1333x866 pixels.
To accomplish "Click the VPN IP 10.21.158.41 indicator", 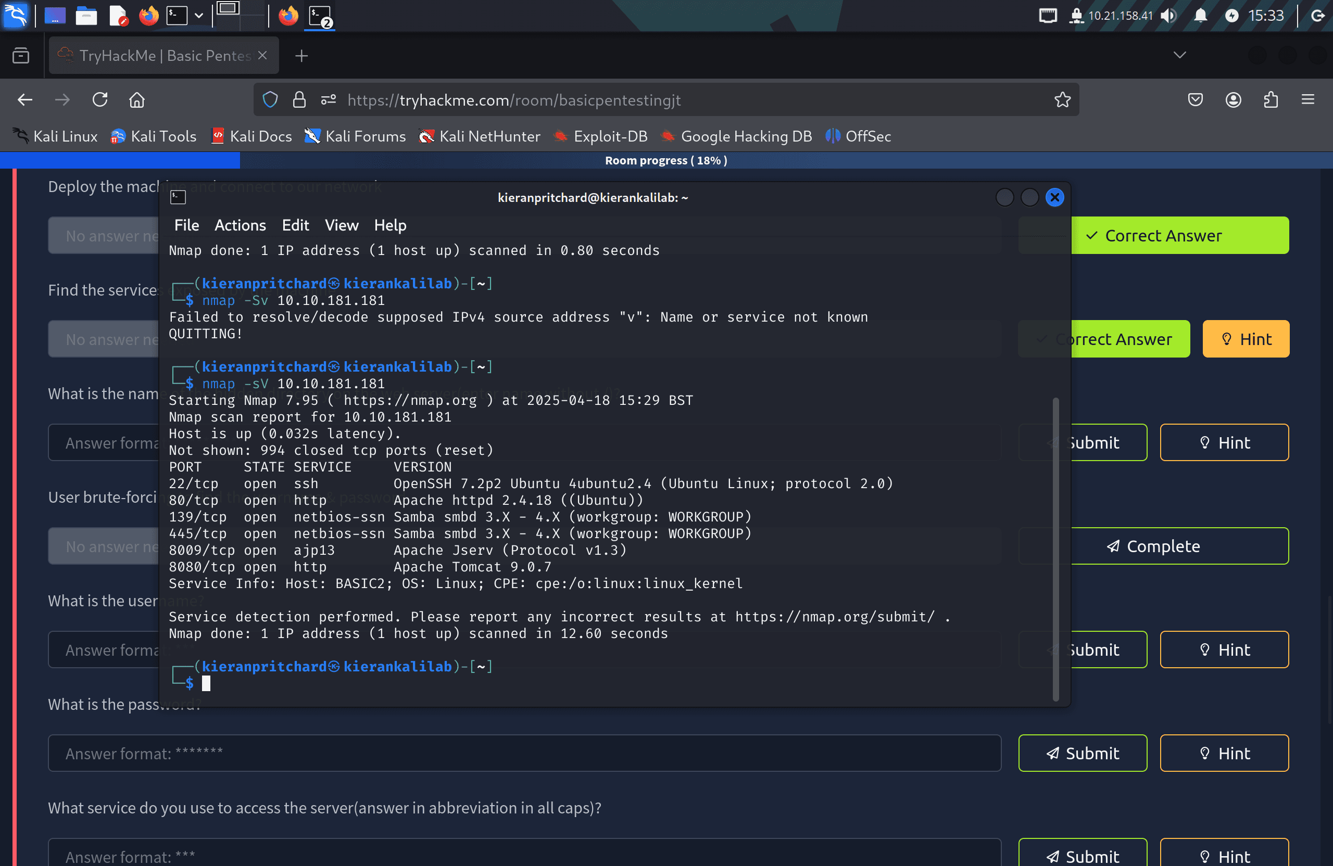I will click(1112, 16).
